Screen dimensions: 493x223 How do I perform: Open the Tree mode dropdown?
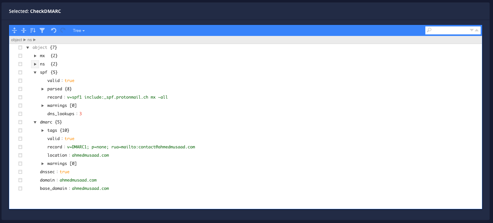pos(79,31)
